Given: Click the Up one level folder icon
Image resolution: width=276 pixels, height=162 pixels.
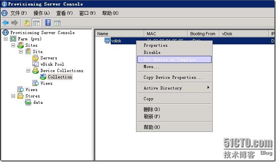Looking at the screenshot, I should (27, 23).
